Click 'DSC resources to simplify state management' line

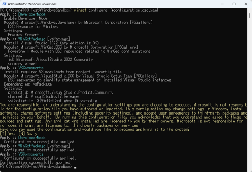[89, 80]
